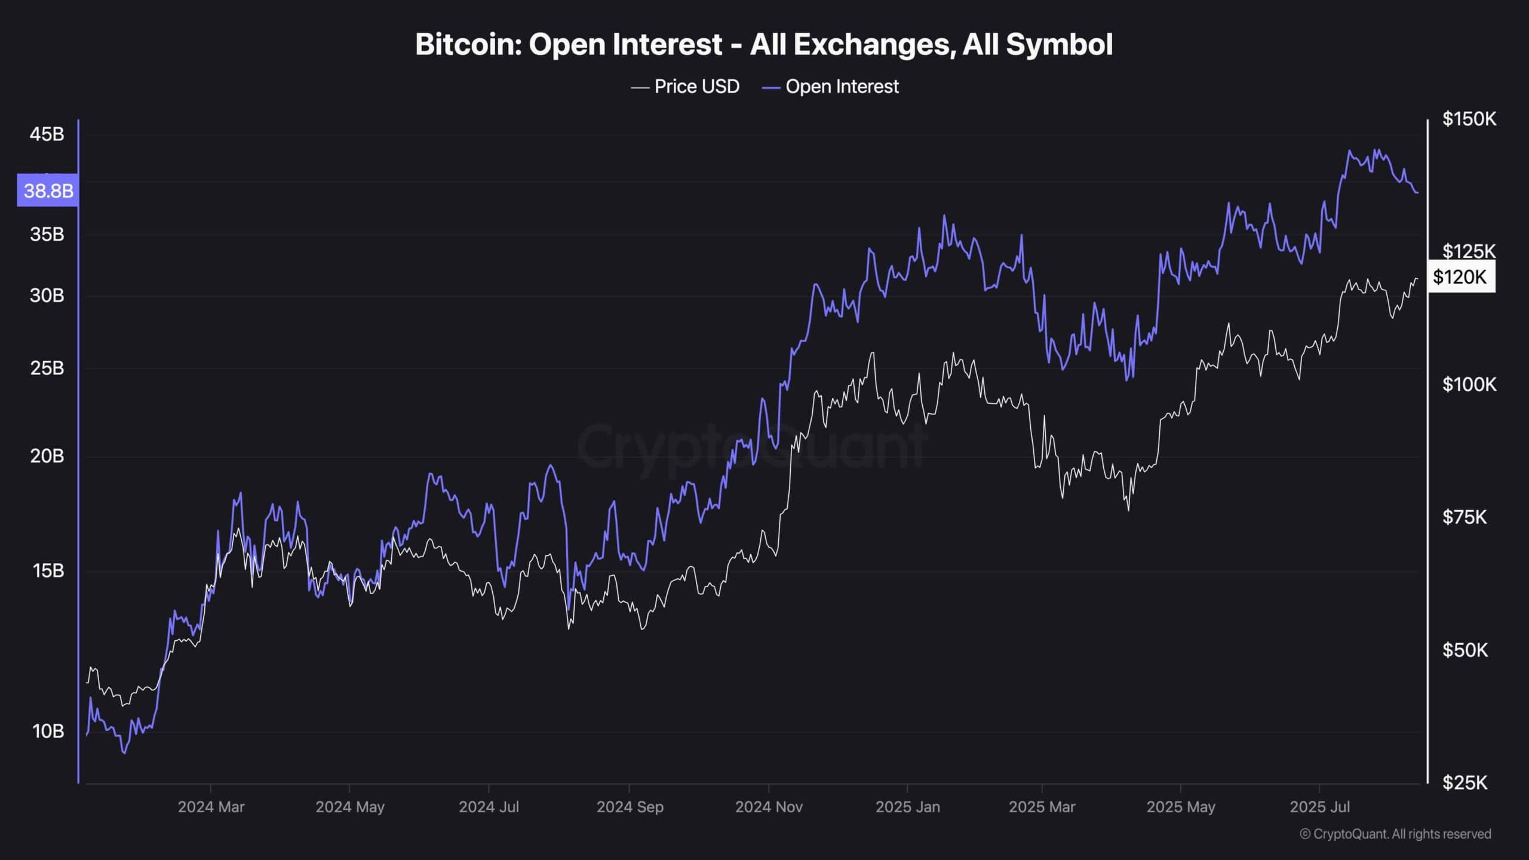Click the 2024 Mar date label
The height and width of the screenshot is (860, 1529).
211,807
